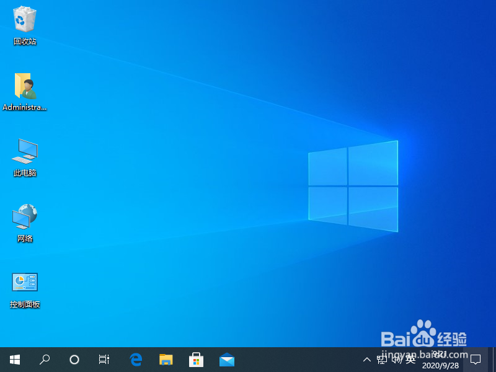Open the volume speaker tray icon
The height and width of the screenshot is (372, 496).
pyautogui.click(x=397, y=360)
